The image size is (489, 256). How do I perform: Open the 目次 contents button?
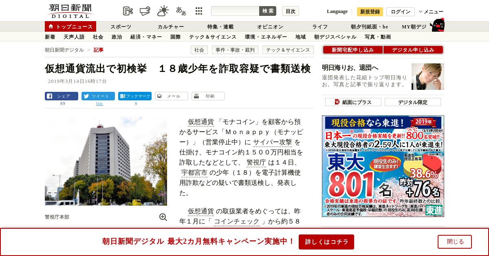pyautogui.click(x=291, y=11)
